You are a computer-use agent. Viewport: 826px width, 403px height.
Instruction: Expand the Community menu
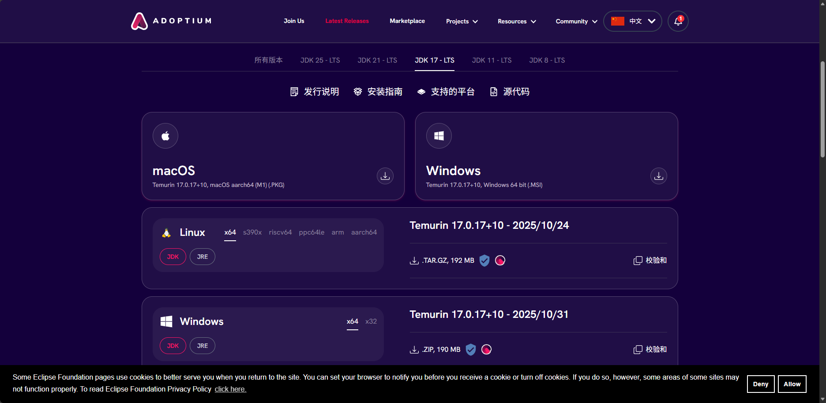pyautogui.click(x=576, y=21)
